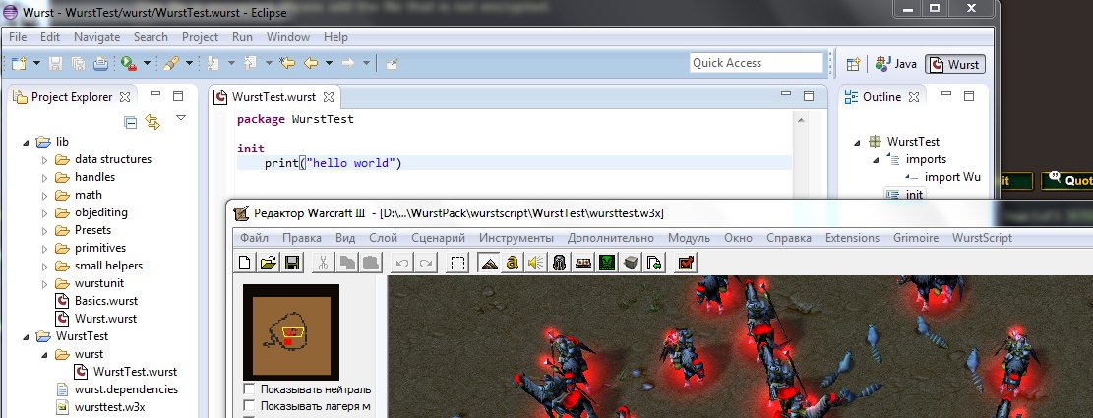Open the Navigate menu in Eclipse
Screen dimensions: 1093x418
96,37
